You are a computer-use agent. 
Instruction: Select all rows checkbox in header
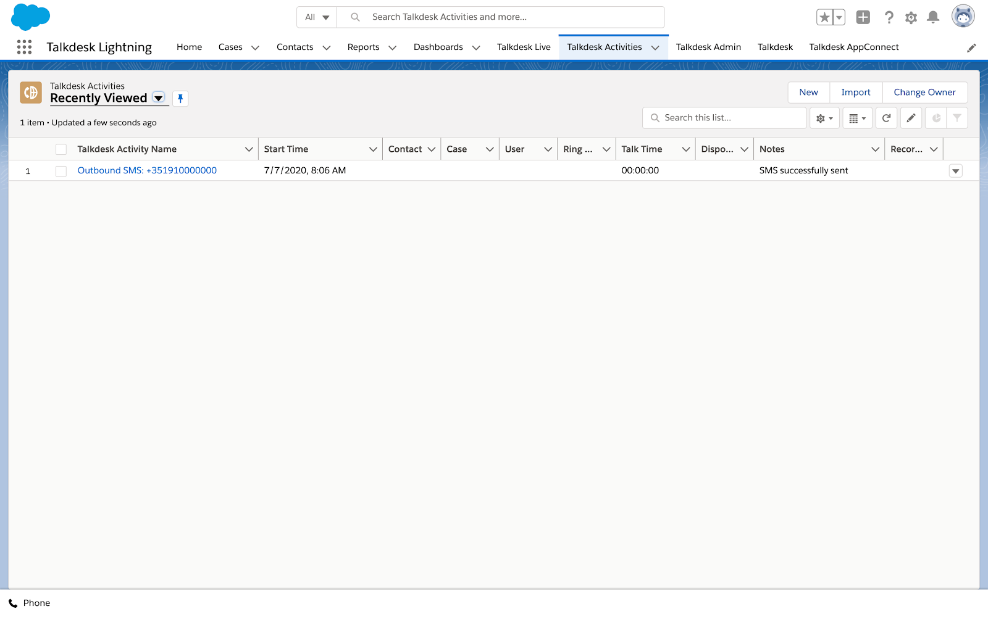61,149
